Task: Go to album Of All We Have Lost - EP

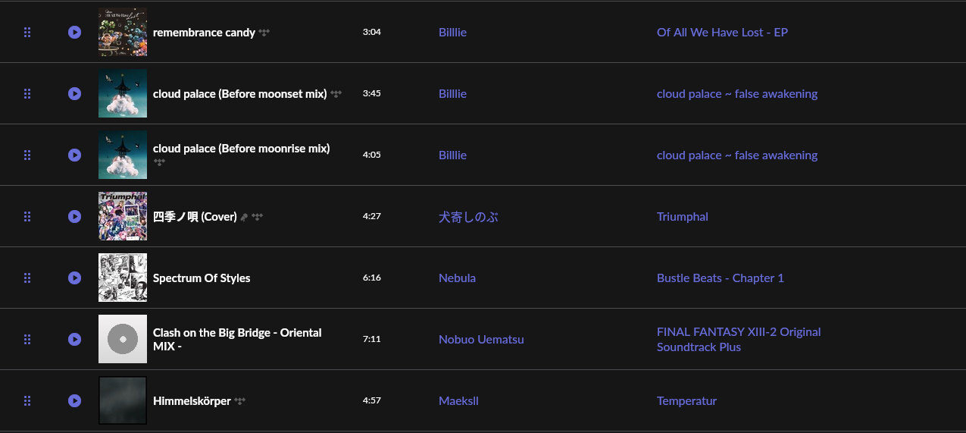Action: coord(722,32)
